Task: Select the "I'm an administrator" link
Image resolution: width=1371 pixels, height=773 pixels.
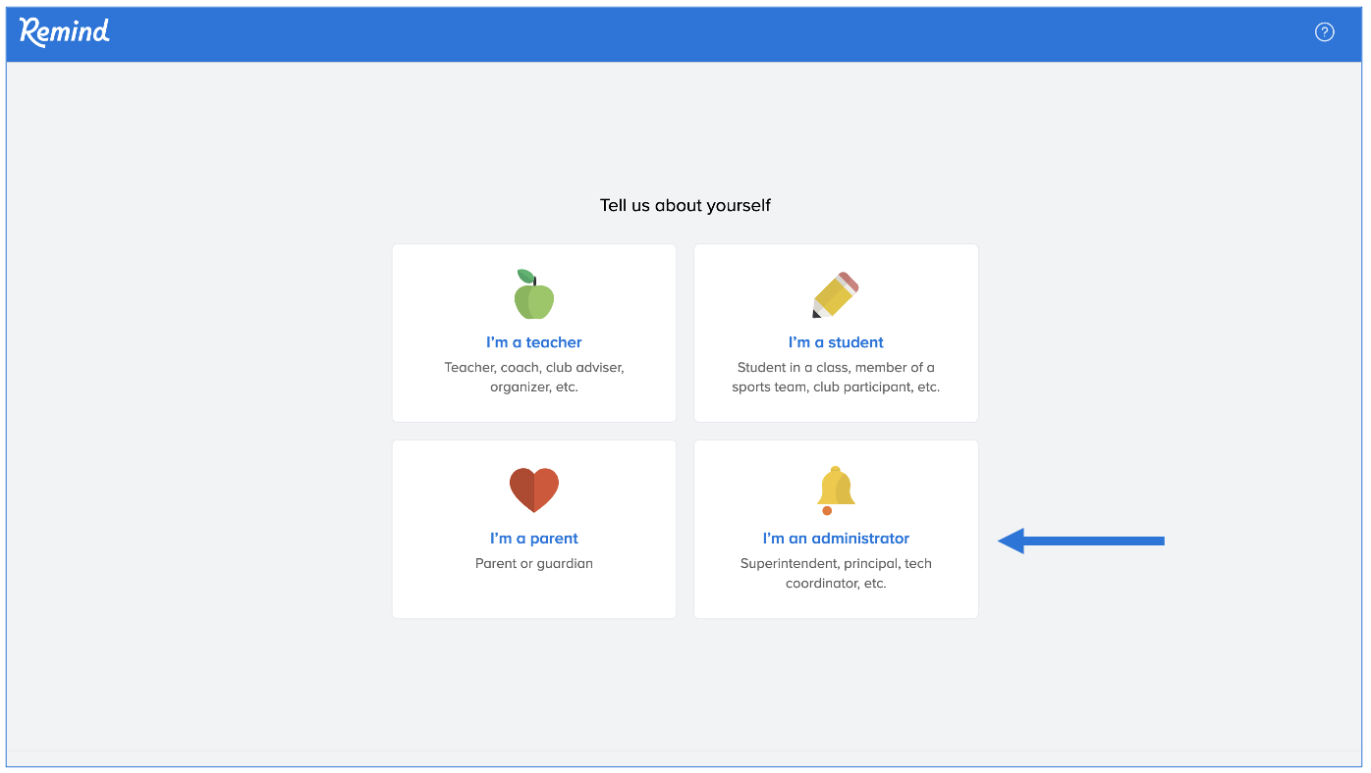Action: 836,539
